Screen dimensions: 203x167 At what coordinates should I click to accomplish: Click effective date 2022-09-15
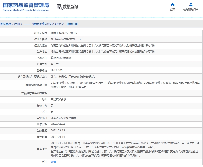click(58, 130)
